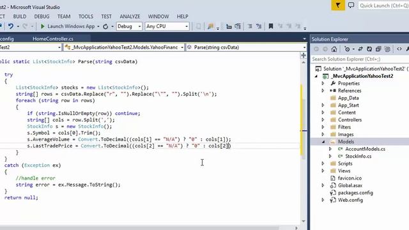Open the toolbar overflow options arrow
409x230 pixels.
[305, 27]
